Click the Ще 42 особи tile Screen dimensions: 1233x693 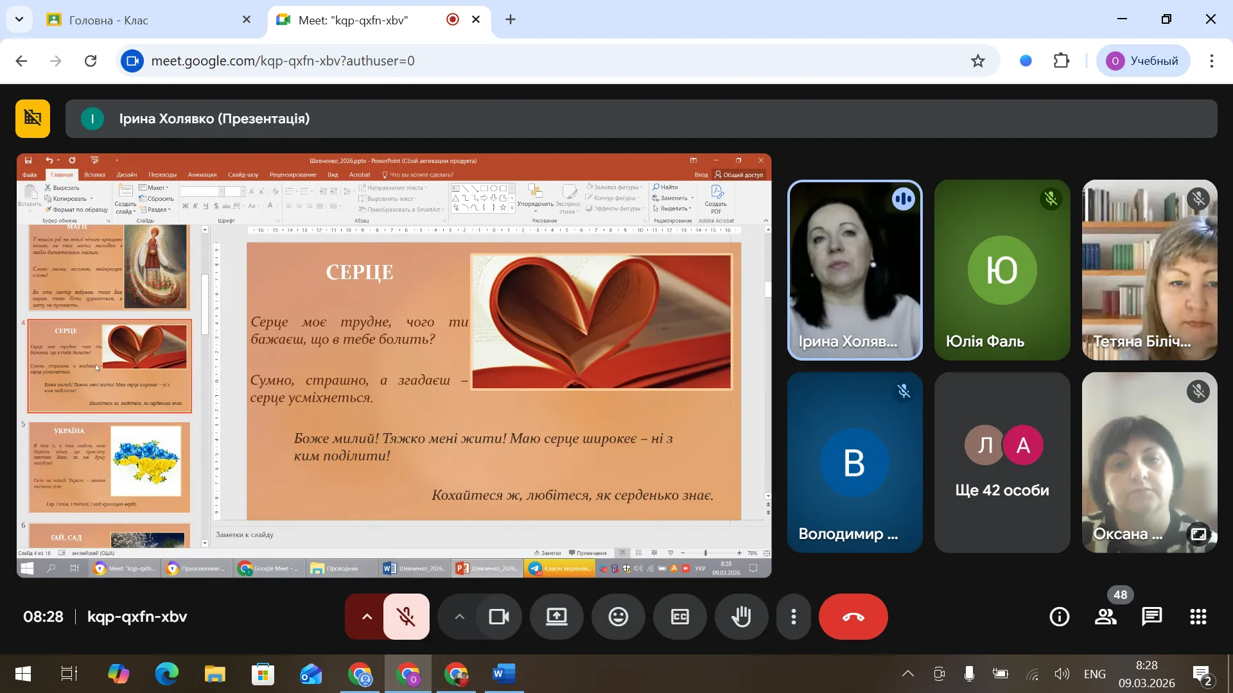1002,462
